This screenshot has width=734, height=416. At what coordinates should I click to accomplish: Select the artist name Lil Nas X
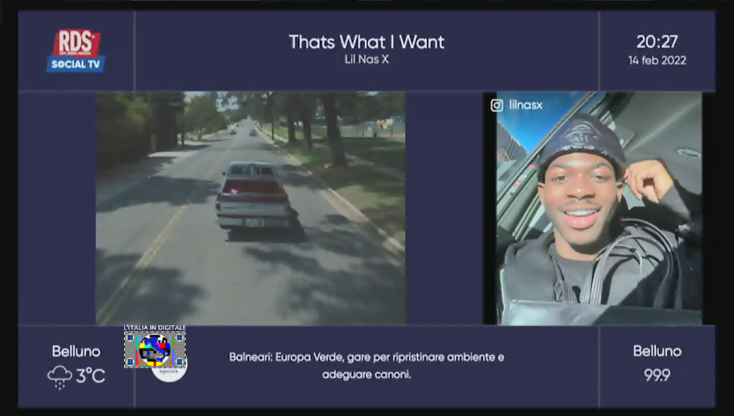366,60
